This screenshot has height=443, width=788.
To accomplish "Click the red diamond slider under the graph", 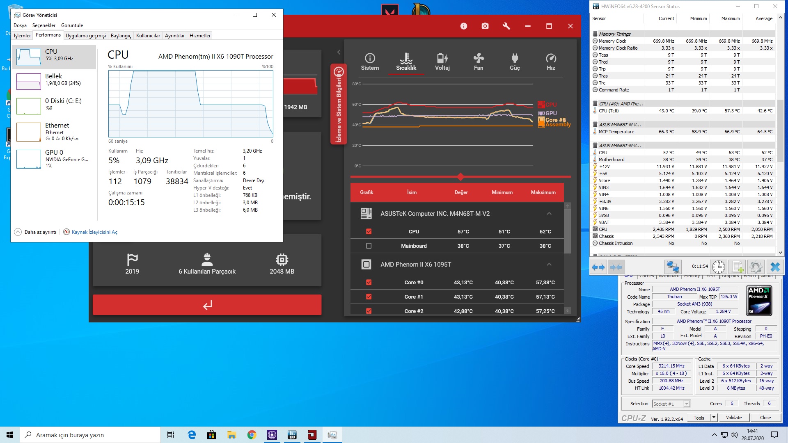I will 460,177.
